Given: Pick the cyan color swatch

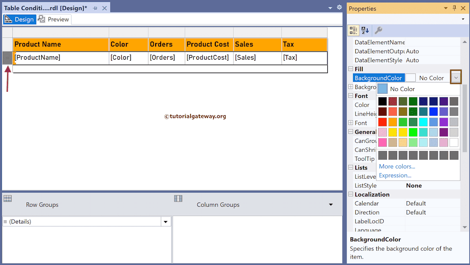Looking at the screenshot, I should tap(423, 122).
